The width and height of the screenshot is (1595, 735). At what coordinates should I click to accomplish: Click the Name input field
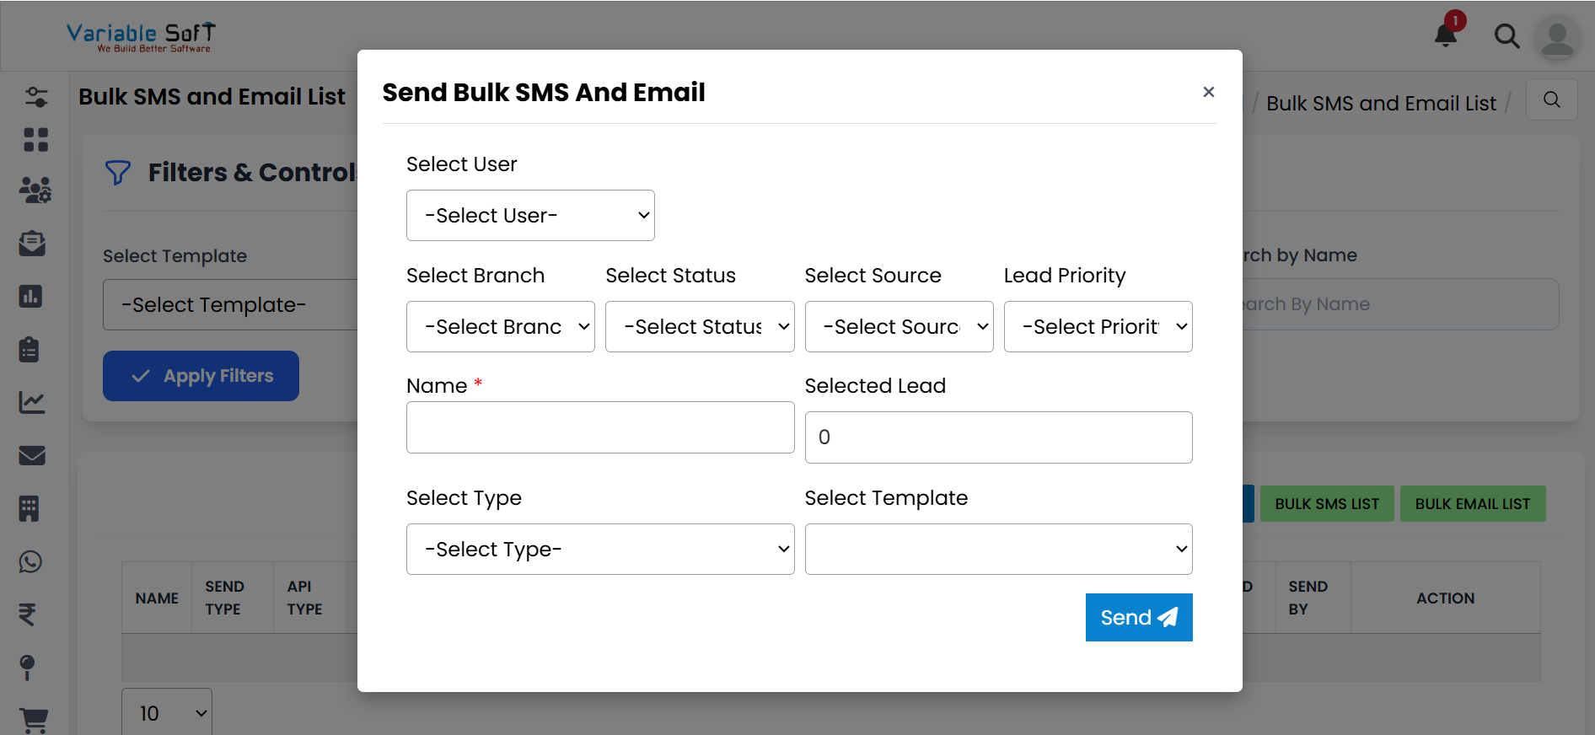[x=599, y=427]
